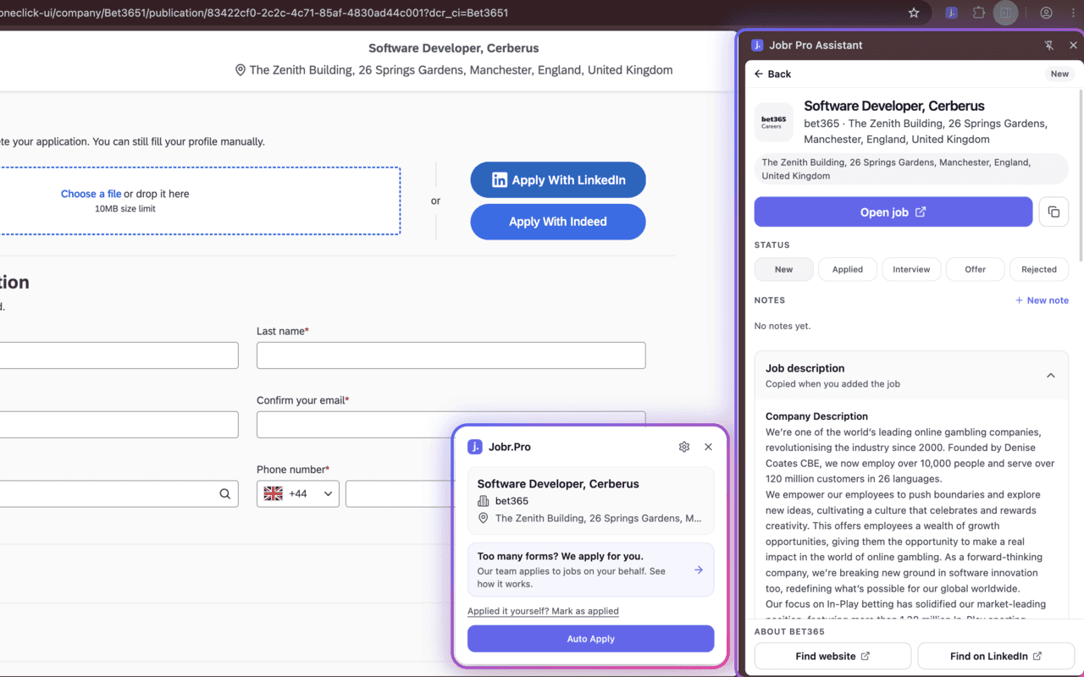Image resolution: width=1084 pixels, height=677 pixels.
Task: Close the Jobr.Pro popup
Action: point(709,447)
